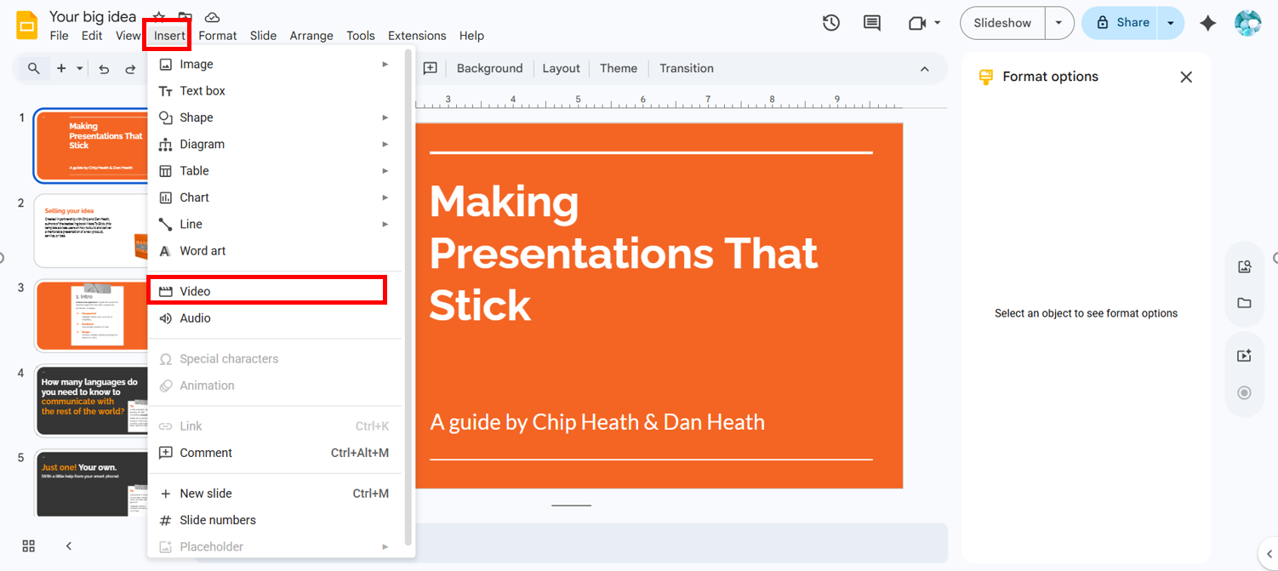Open comment history
The height and width of the screenshot is (571, 1278).
(x=871, y=23)
